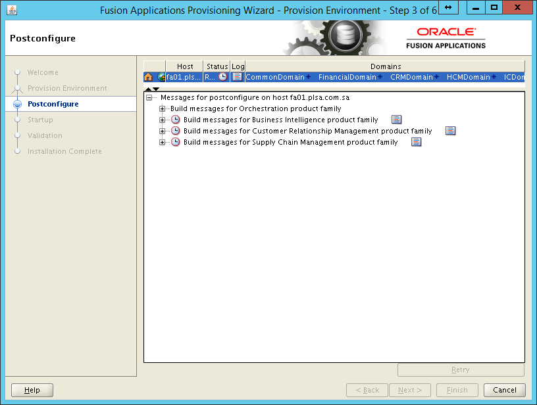
Task: Click the Host column header
Action: [x=184, y=66]
